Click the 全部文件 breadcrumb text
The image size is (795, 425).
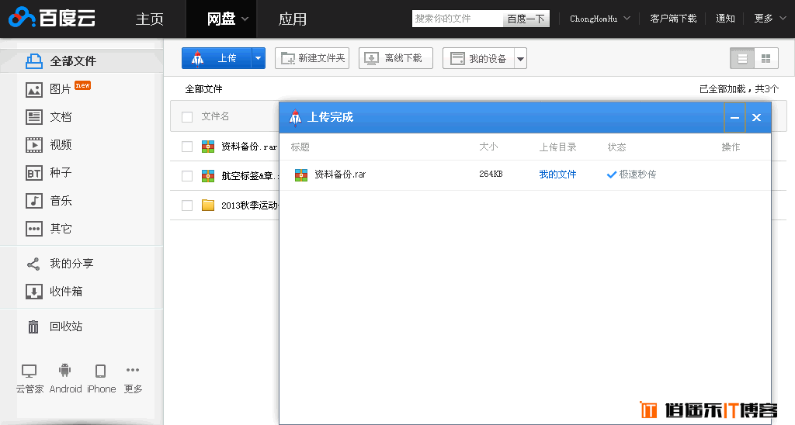(x=204, y=89)
